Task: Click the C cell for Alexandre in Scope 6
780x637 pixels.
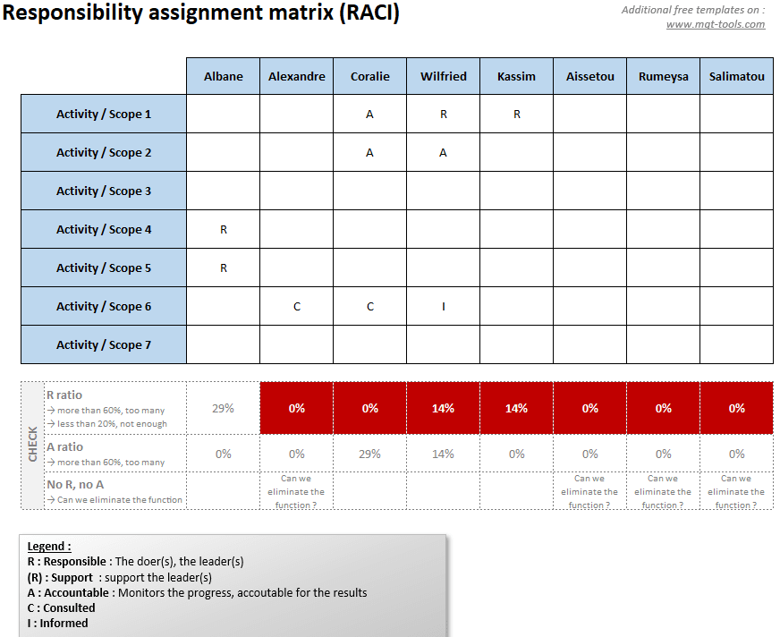Action: click(296, 306)
